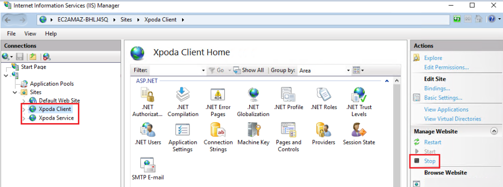Image resolution: width=503 pixels, height=187 pixels.
Task: Click Xpoda Client in the breadcrumb
Action: (x=160, y=19)
